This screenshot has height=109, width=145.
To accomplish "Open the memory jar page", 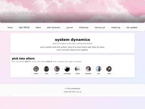I will tap(100, 27).
